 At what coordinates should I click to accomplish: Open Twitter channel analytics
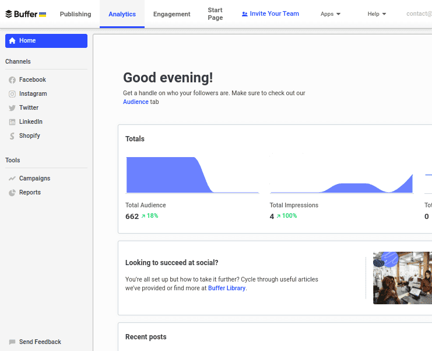click(x=29, y=107)
